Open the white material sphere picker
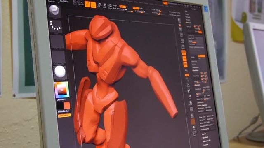This screenshot has width=264, height=148. (x=60, y=72)
